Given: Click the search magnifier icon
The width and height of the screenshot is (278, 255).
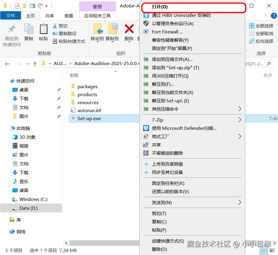Looking at the screenshot, I should click(x=269, y=64).
